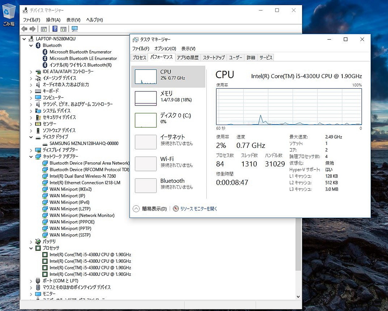
Task: Open オプション(O) menu in Task Manager
Action: point(165,49)
